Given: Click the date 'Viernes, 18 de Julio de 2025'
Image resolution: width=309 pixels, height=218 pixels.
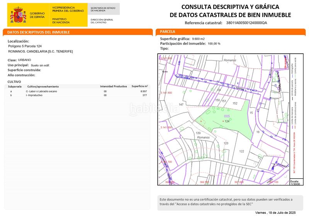Looking at the screenshot, I should [x=275, y=213].
